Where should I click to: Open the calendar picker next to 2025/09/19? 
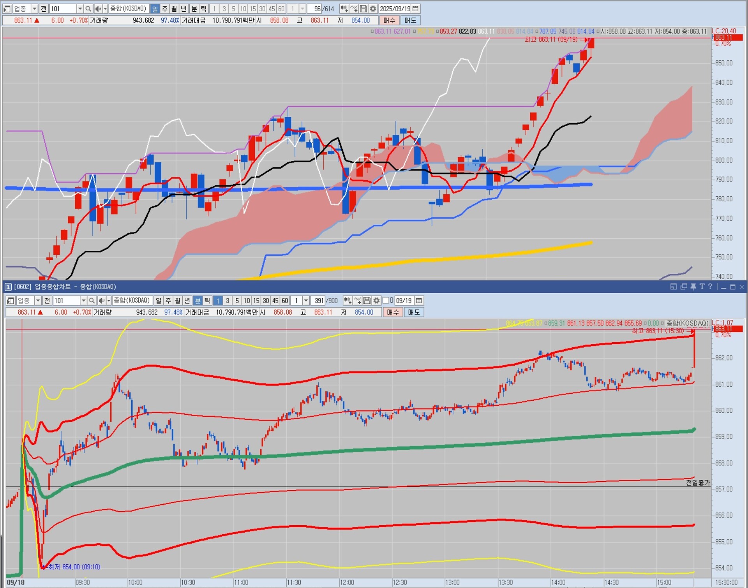point(416,9)
